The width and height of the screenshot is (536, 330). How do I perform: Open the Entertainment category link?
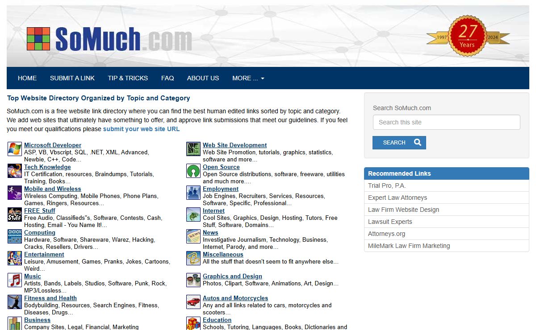[44, 254]
